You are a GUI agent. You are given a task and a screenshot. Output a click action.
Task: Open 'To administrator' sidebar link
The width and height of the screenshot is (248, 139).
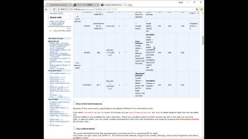click(56, 25)
